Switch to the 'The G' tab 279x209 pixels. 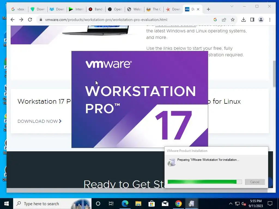[154, 9]
